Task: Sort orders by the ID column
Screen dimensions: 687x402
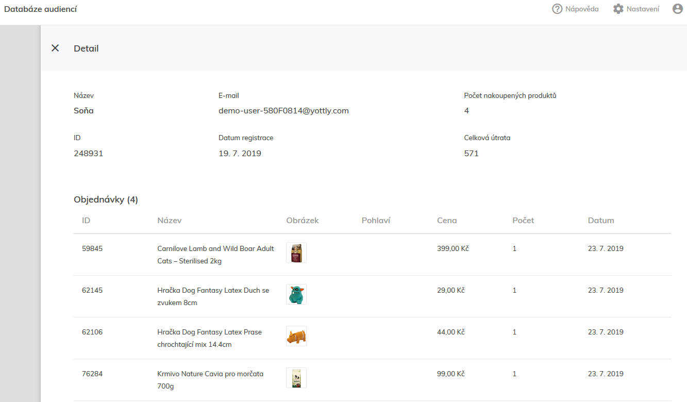Action: [x=86, y=220]
